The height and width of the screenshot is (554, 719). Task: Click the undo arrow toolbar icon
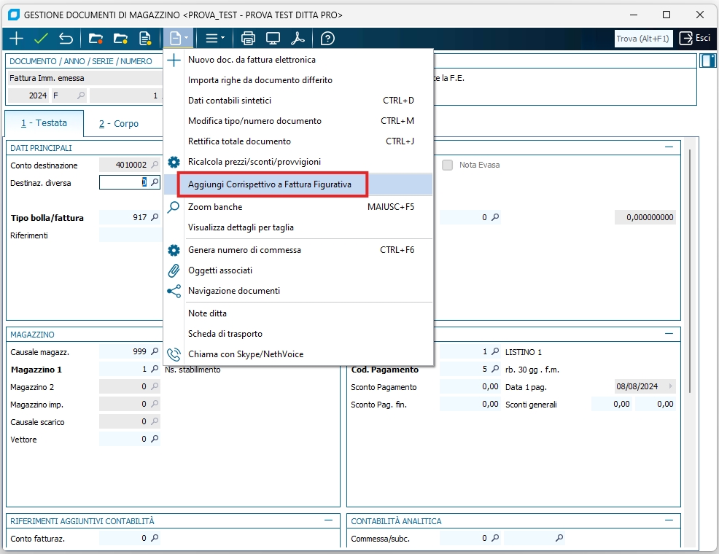point(66,39)
